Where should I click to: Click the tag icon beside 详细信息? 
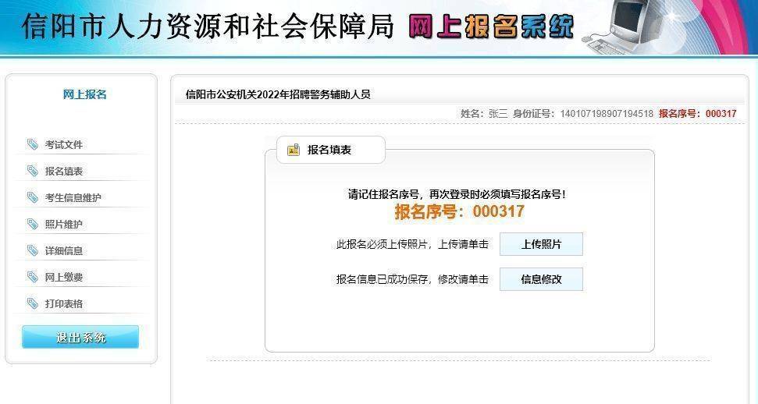click(32, 250)
